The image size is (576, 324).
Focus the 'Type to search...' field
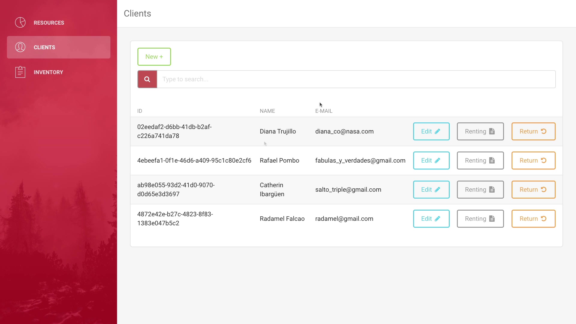[356, 79]
